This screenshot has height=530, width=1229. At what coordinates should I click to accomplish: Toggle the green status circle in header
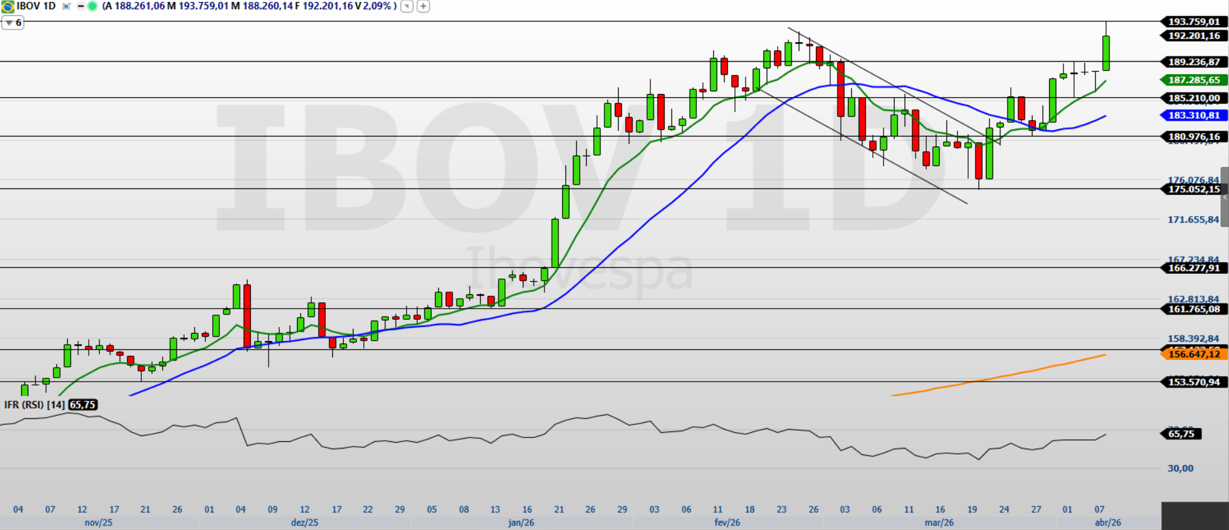(x=92, y=7)
